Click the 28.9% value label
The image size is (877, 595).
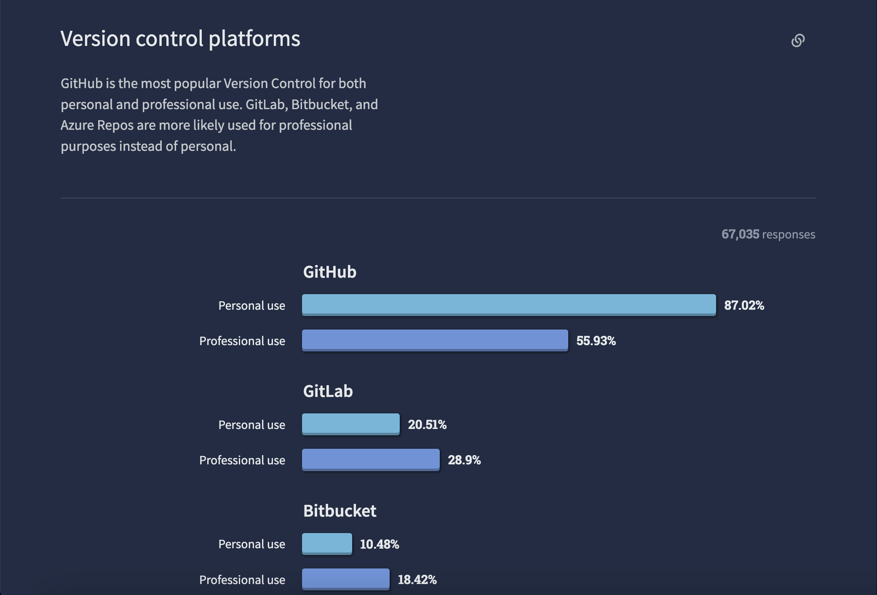click(464, 460)
